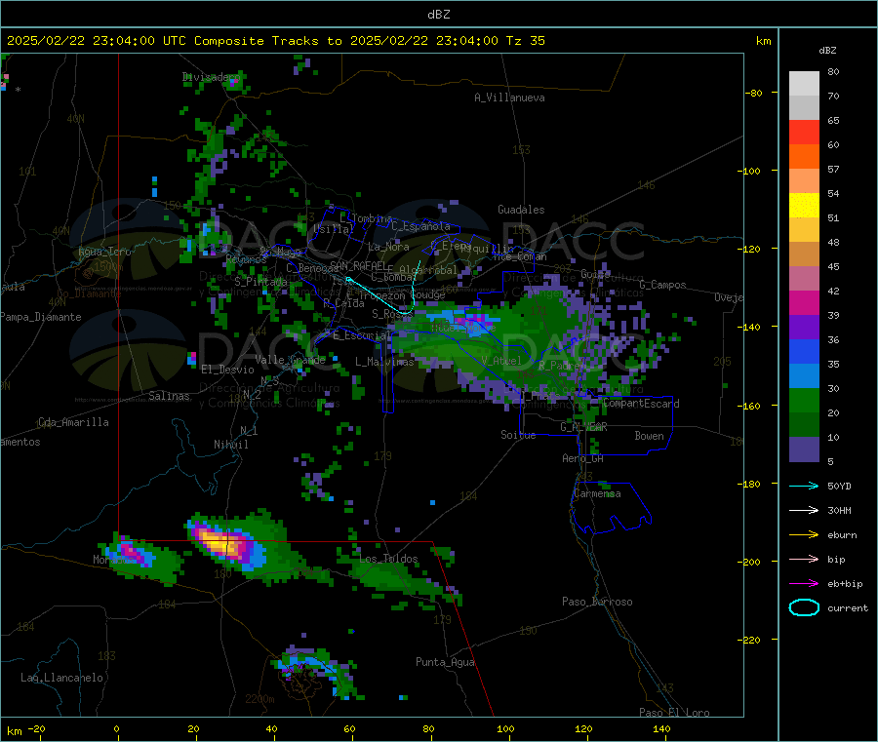Viewport: 878px width, 742px height.
Task: Click the '-80' km tick on right axis
Action: coord(754,93)
